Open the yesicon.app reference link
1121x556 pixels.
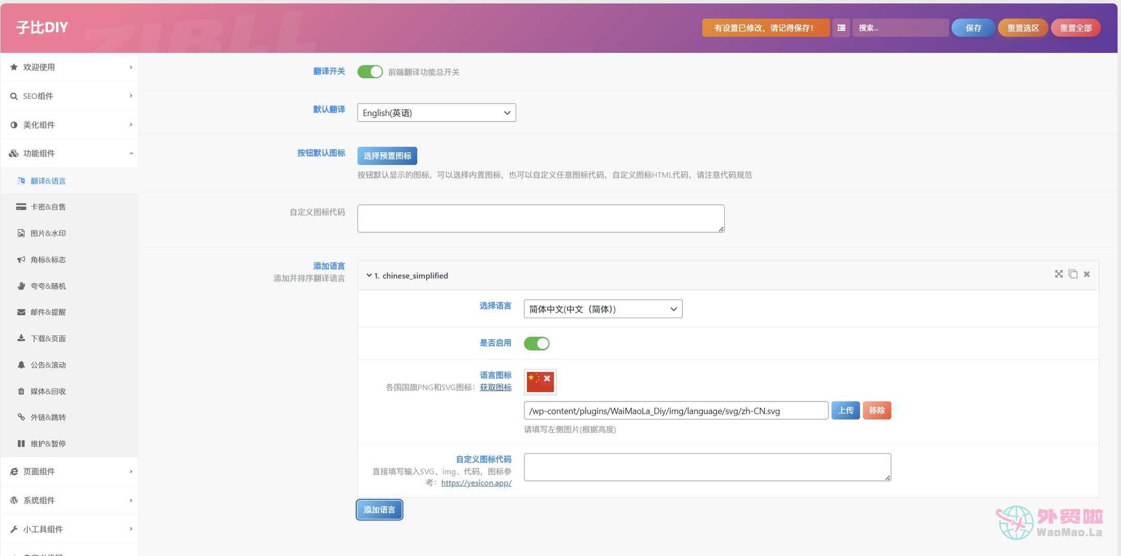point(476,483)
